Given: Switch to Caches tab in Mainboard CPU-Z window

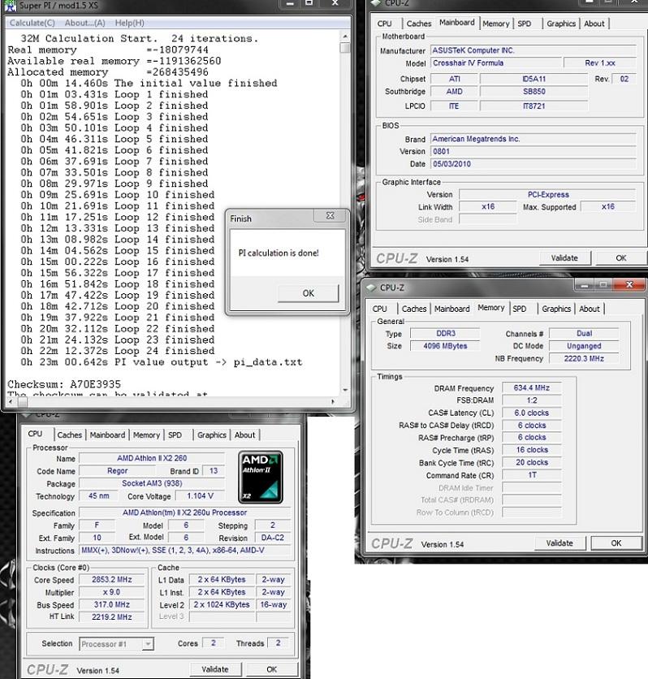Looking at the screenshot, I should (418, 24).
